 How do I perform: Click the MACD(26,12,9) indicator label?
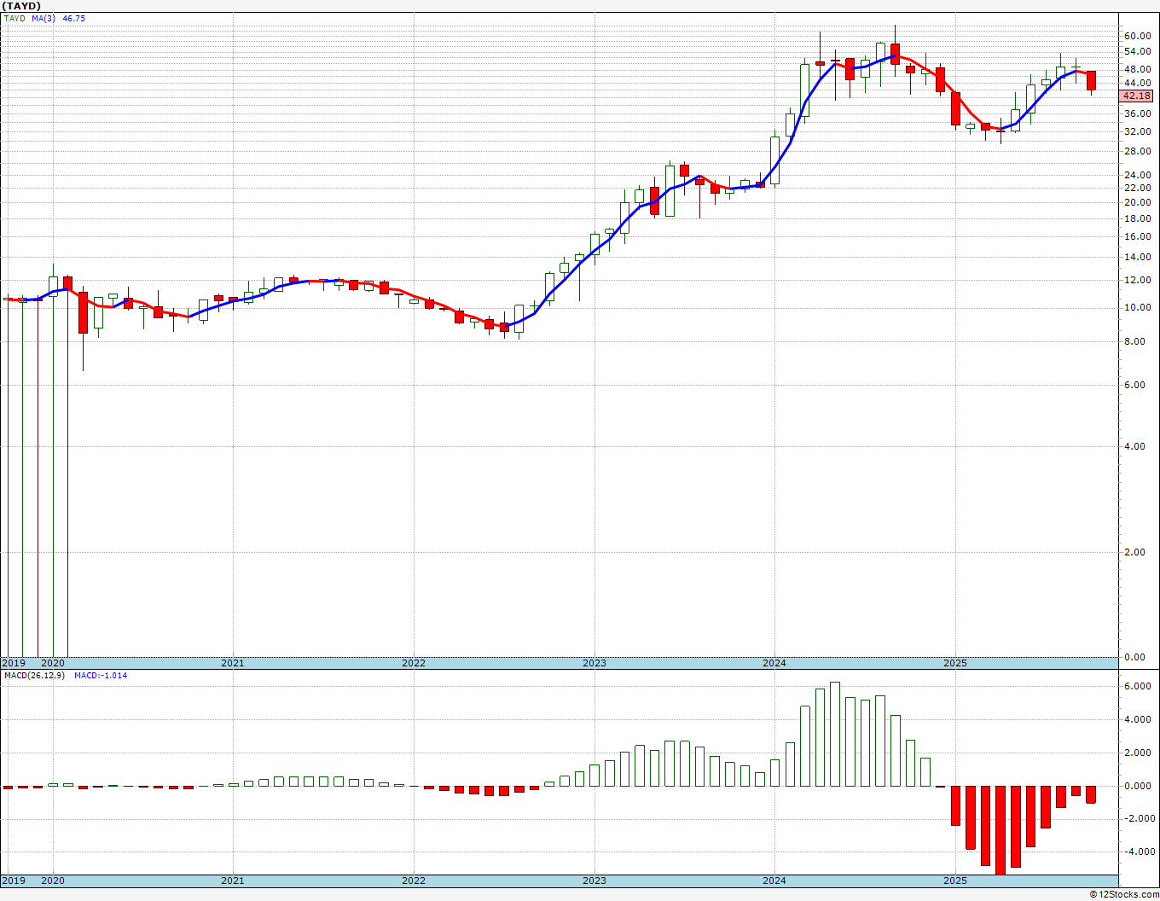pos(33,675)
